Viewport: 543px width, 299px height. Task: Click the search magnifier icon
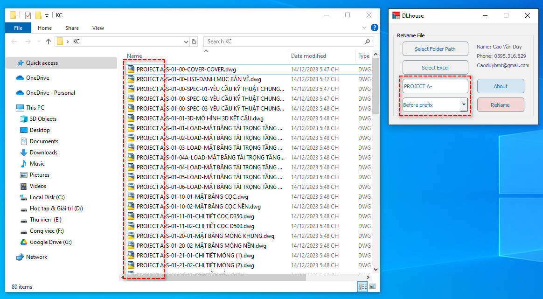[367, 42]
